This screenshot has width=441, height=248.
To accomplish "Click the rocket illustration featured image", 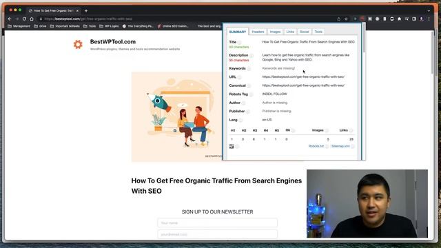I will [176, 116].
